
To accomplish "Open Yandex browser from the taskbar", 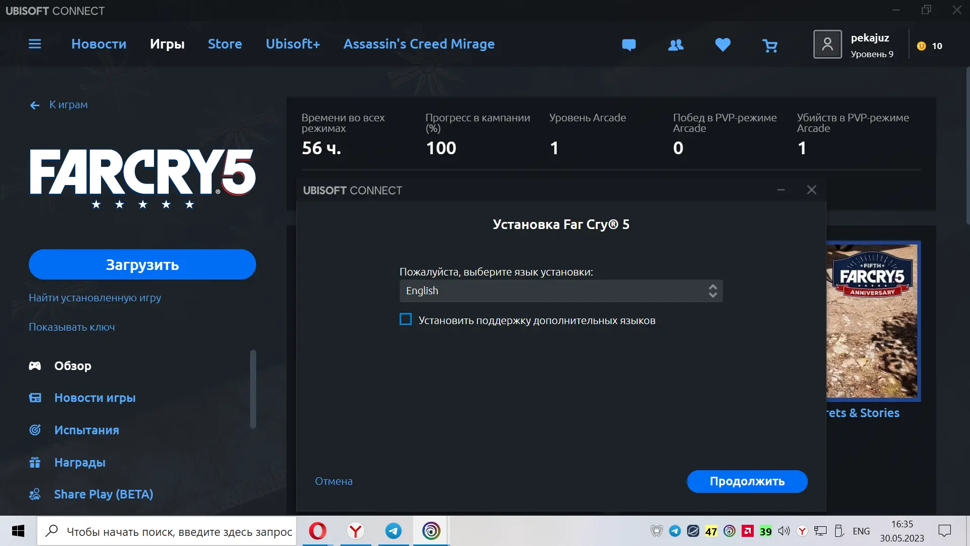I will click(x=356, y=531).
